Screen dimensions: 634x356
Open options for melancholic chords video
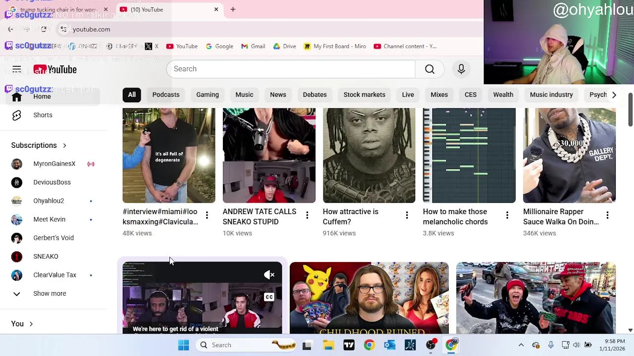[x=507, y=215]
